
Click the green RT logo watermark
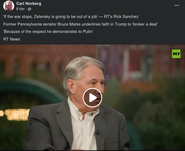point(176,54)
